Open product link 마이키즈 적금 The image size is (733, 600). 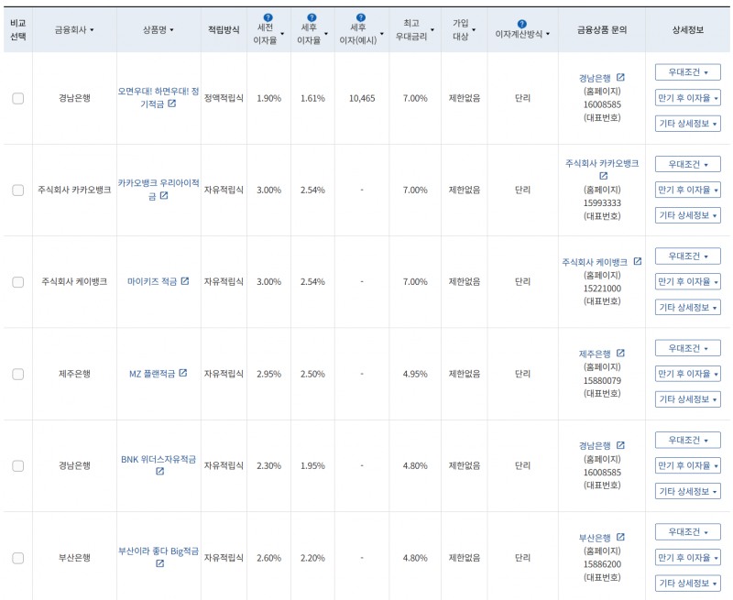[x=152, y=281]
